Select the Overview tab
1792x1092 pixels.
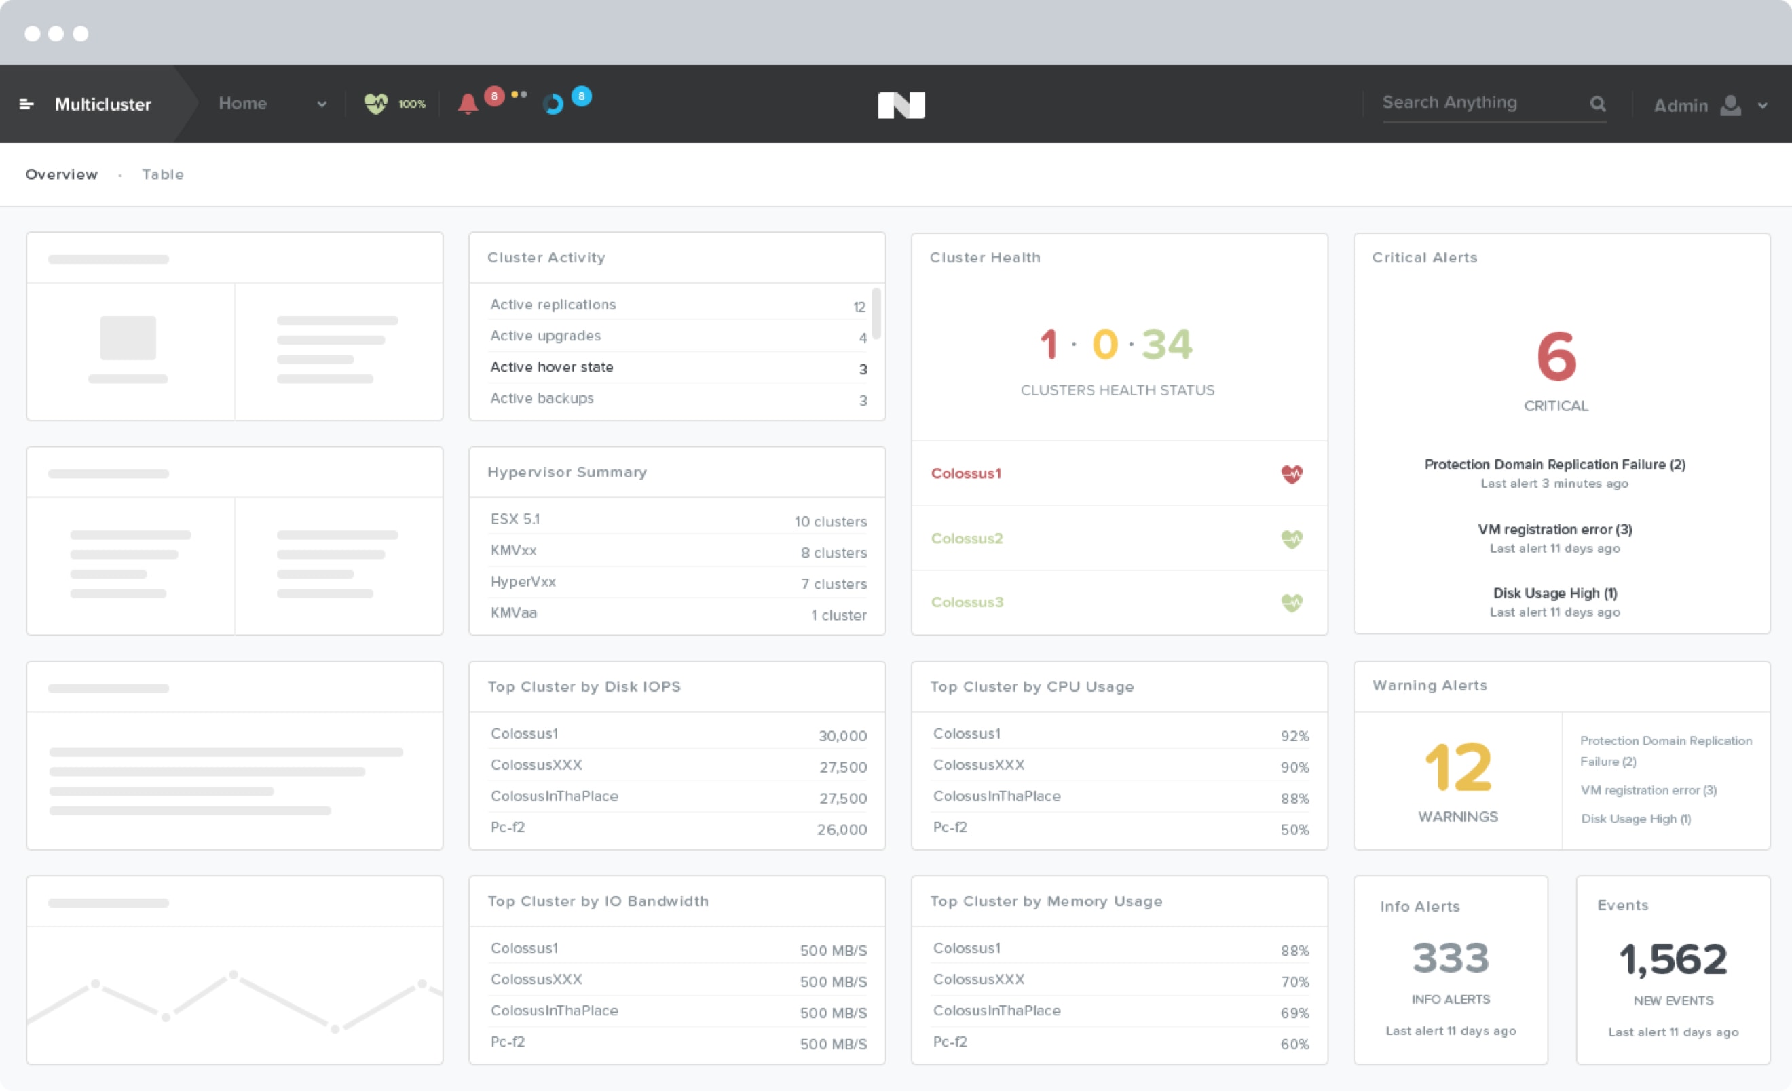[x=61, y=174]
